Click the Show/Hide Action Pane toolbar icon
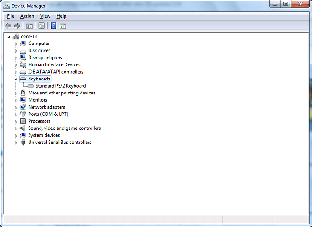This screenshot has height=227, width=312. tap(63, 26)
